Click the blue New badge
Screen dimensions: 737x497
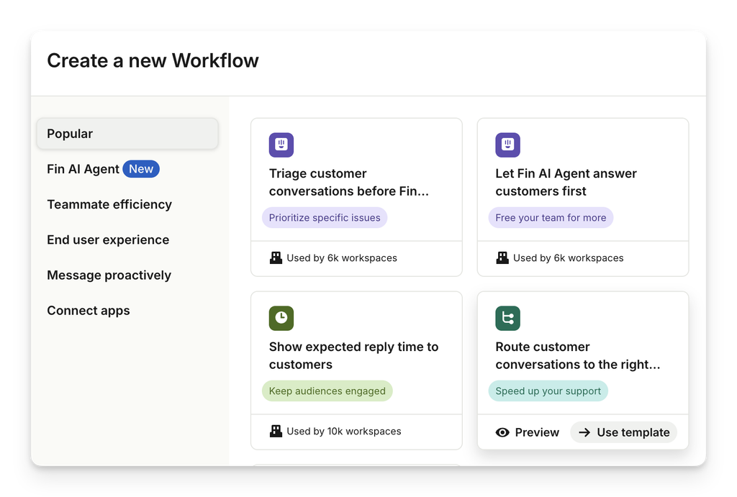click(x=141, y=168)
